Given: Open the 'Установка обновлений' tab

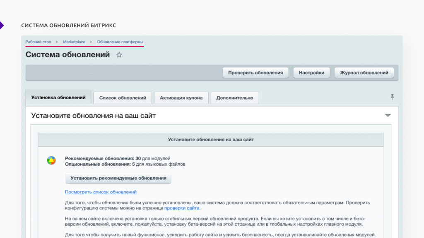Looking at the screenshot, I should 58,98.
